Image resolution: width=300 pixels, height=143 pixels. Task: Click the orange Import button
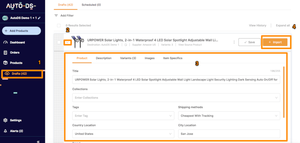coord(275,42)
